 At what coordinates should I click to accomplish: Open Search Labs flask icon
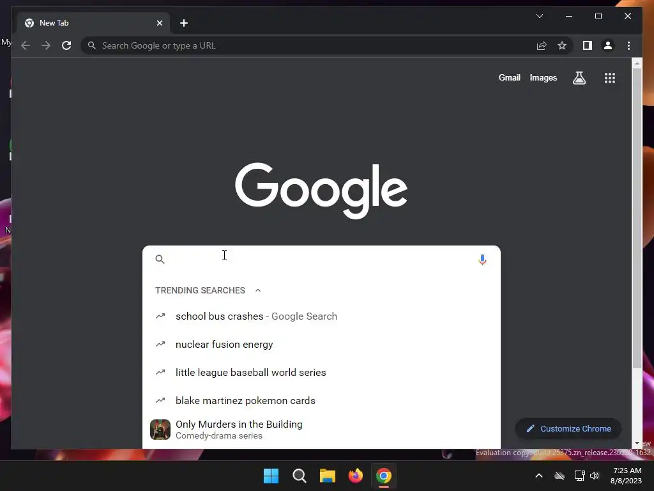(579, 77)
